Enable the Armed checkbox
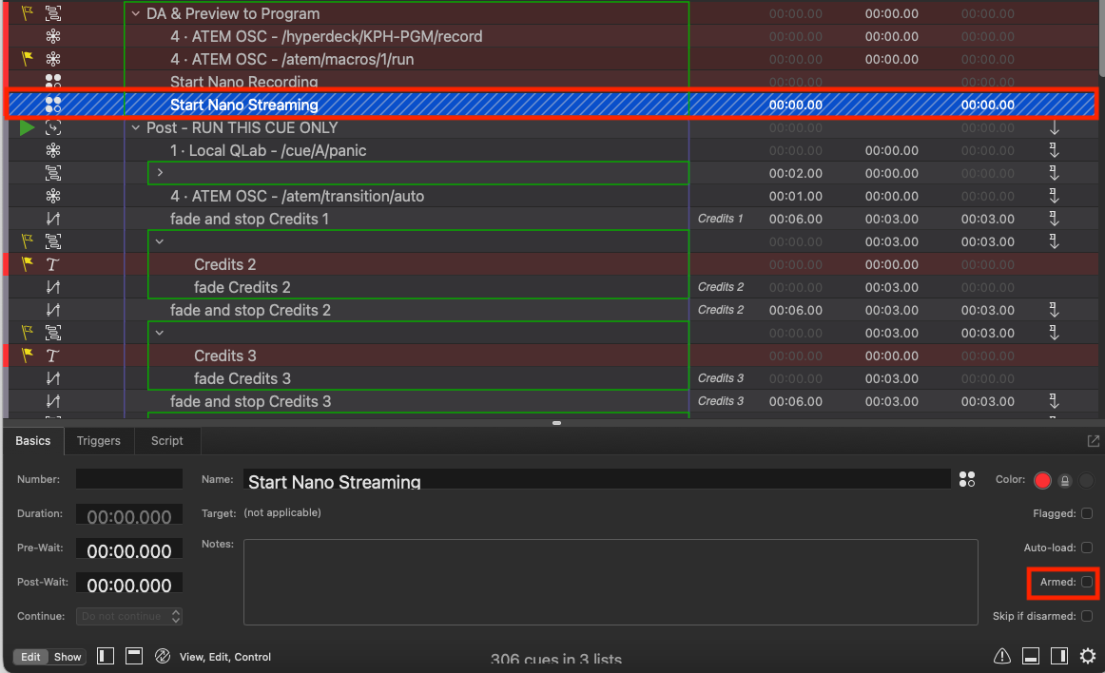The height and width of the screenshot is (673, 1105). [1087, 582]
